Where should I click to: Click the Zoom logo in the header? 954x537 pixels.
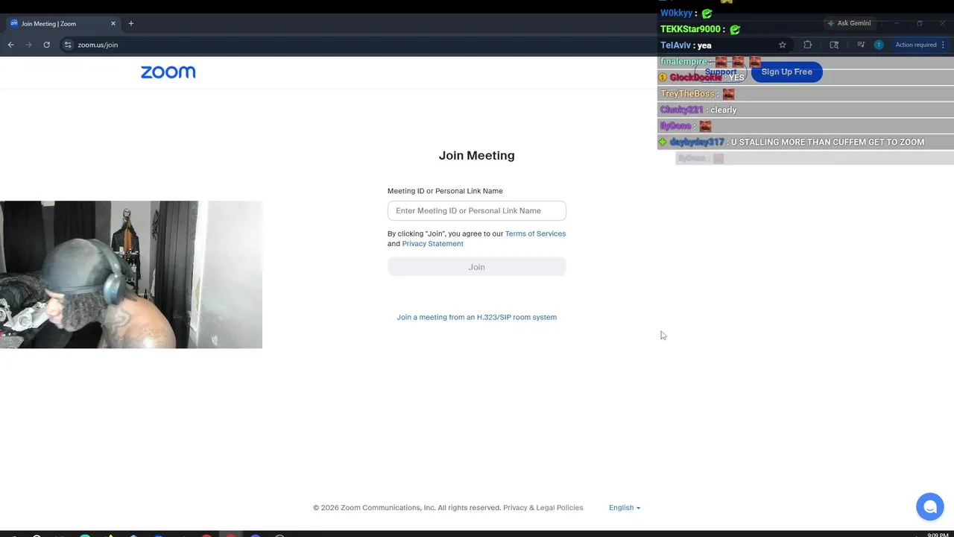click(x=168, y=72)
